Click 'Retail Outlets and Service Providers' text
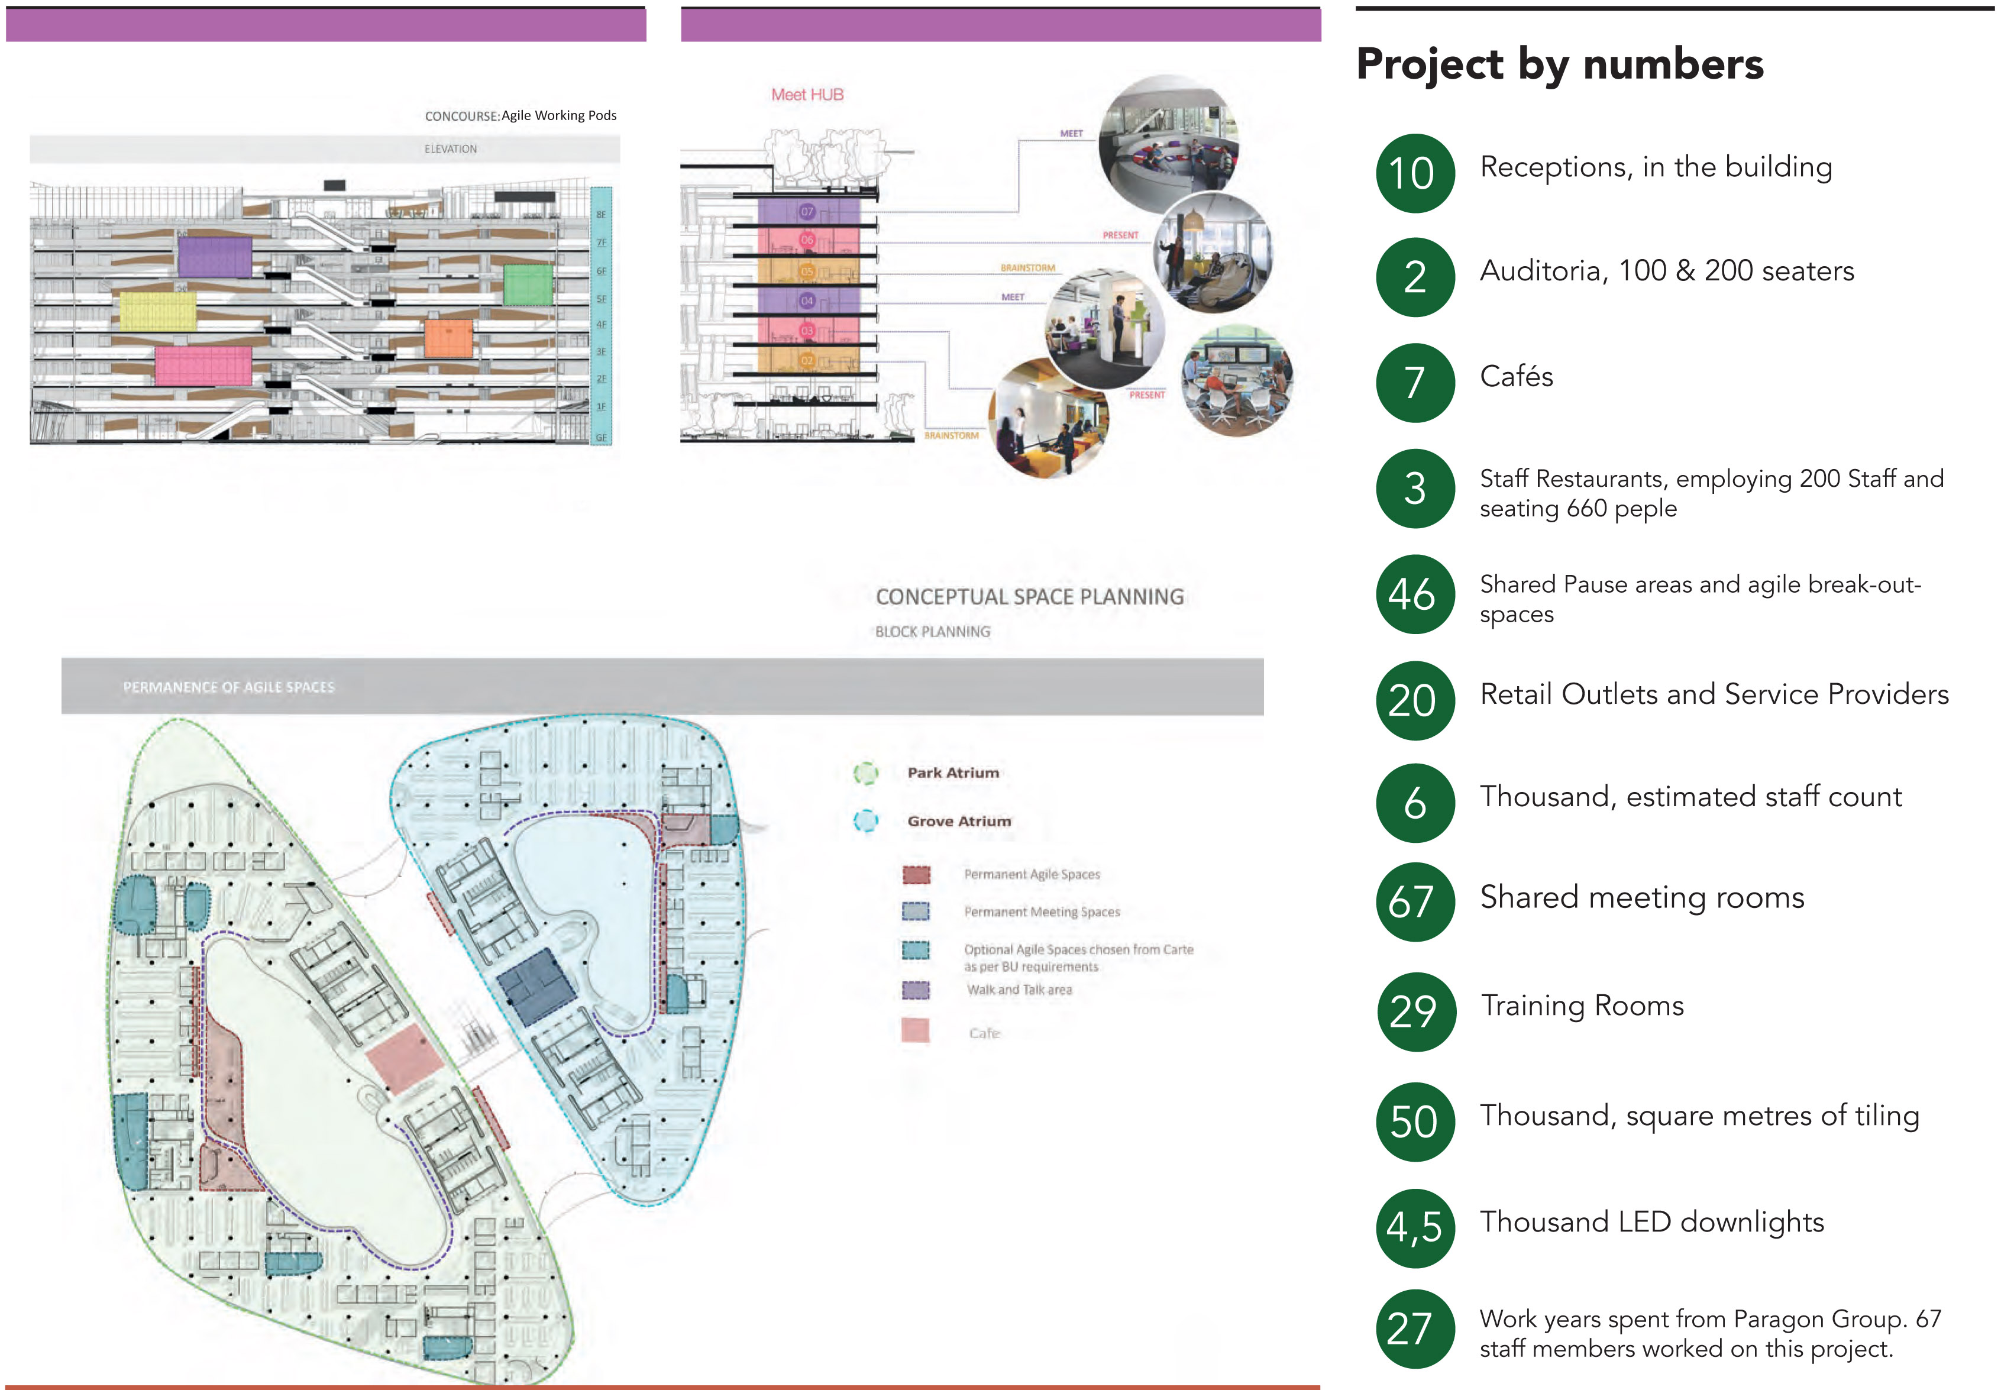Image resolution: width=2001 pixels, height=1390 pixels. (x=1714, y=694)
